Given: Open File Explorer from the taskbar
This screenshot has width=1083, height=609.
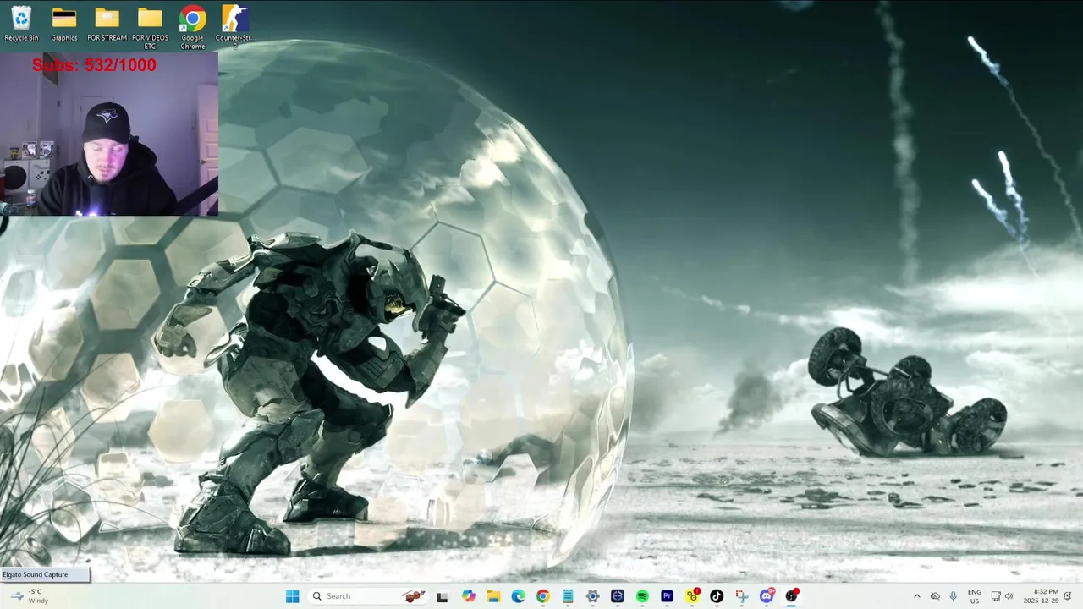Looking at the screenshot, I should pos(493,596).
